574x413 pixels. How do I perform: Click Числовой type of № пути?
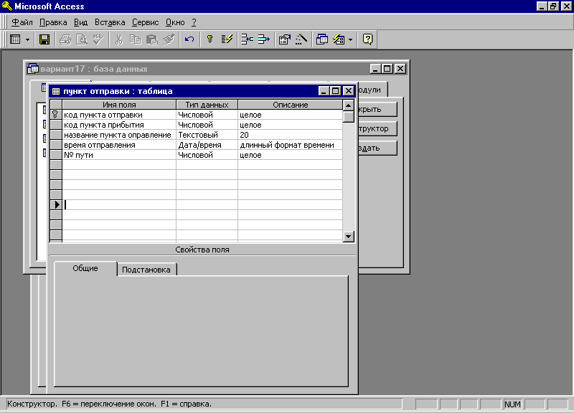pyautogui.click(x=207, y=155)
